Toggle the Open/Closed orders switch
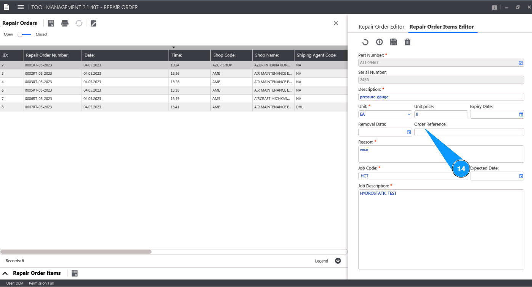This screenshot has height=287, width=532. point(25,34)
